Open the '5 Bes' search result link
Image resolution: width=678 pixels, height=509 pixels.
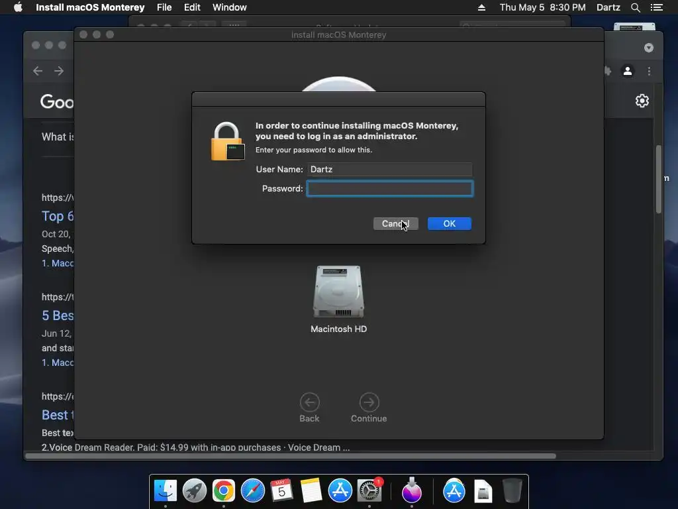(58, 315)
